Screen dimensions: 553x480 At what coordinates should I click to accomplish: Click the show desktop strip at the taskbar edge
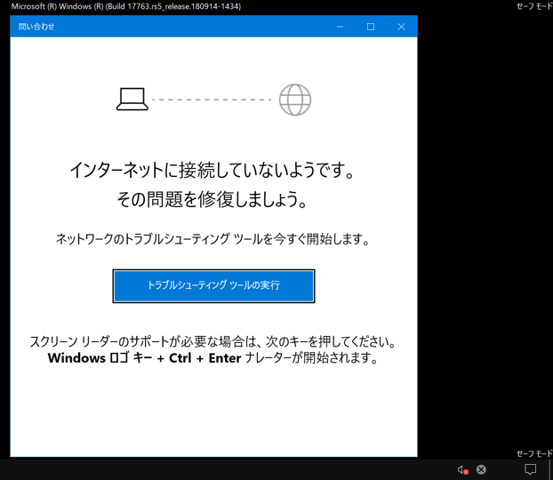click(550, 469)
